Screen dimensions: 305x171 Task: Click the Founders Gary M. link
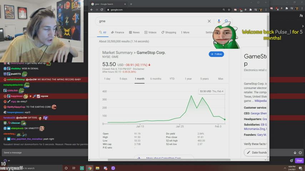click(x=262, y=135)
